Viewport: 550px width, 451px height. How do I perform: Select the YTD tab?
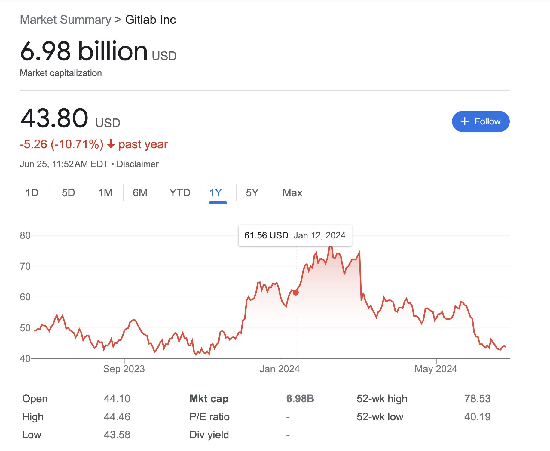(180, 193)
